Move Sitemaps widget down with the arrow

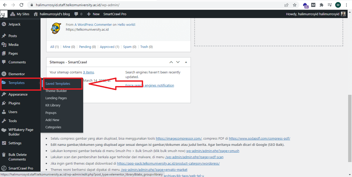tap(178, 62)
